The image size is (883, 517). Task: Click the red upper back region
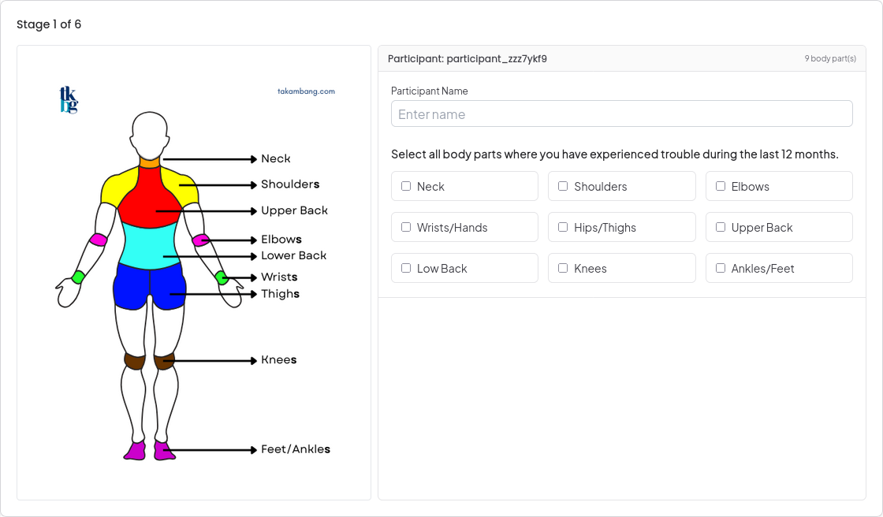coord(149,199)
